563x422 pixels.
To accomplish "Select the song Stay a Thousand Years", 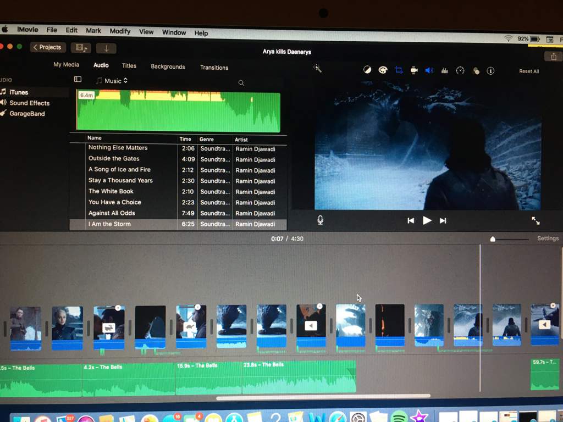I will tap(178, 180).
